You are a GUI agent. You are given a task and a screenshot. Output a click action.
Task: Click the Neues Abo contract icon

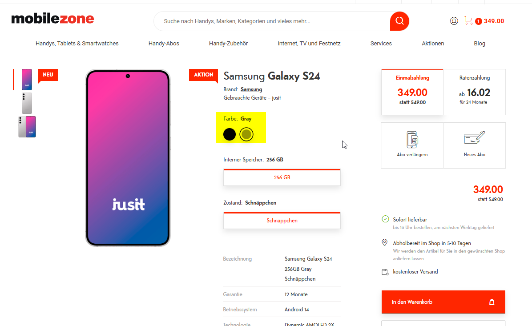474,138
